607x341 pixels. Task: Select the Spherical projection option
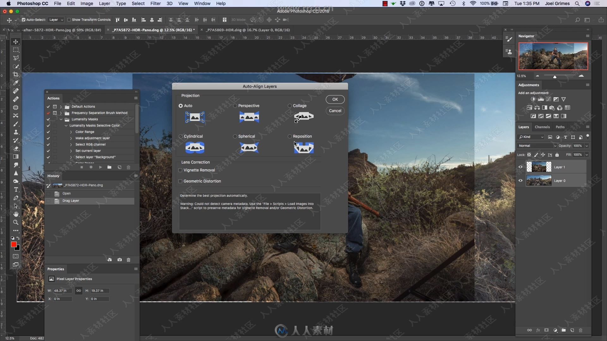tap(235, 136)
